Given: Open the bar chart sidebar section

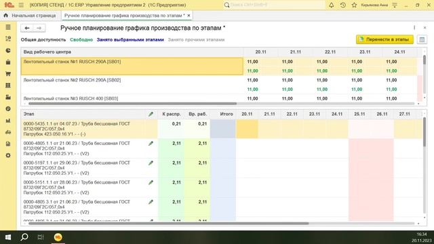Looking at the screenshot, I should pyautogui.click(x=8, y=121).
